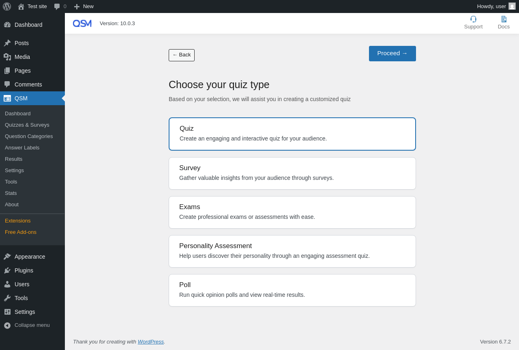Open the Docs document icon
Image resolution: width=519 pixels, height=350 pixels.
pyautogui.click(x=504, y=19)
